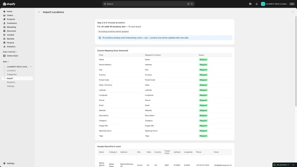Click the Mapped status for Name field
This screenshot has width=297, height=167.
(203, 60)
